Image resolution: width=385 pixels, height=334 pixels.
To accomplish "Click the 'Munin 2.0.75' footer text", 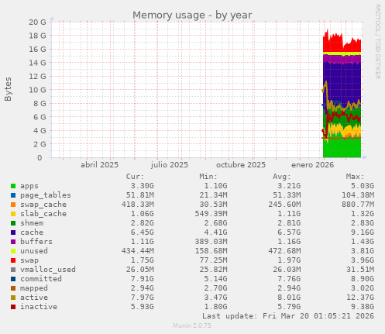I will 192,325.
